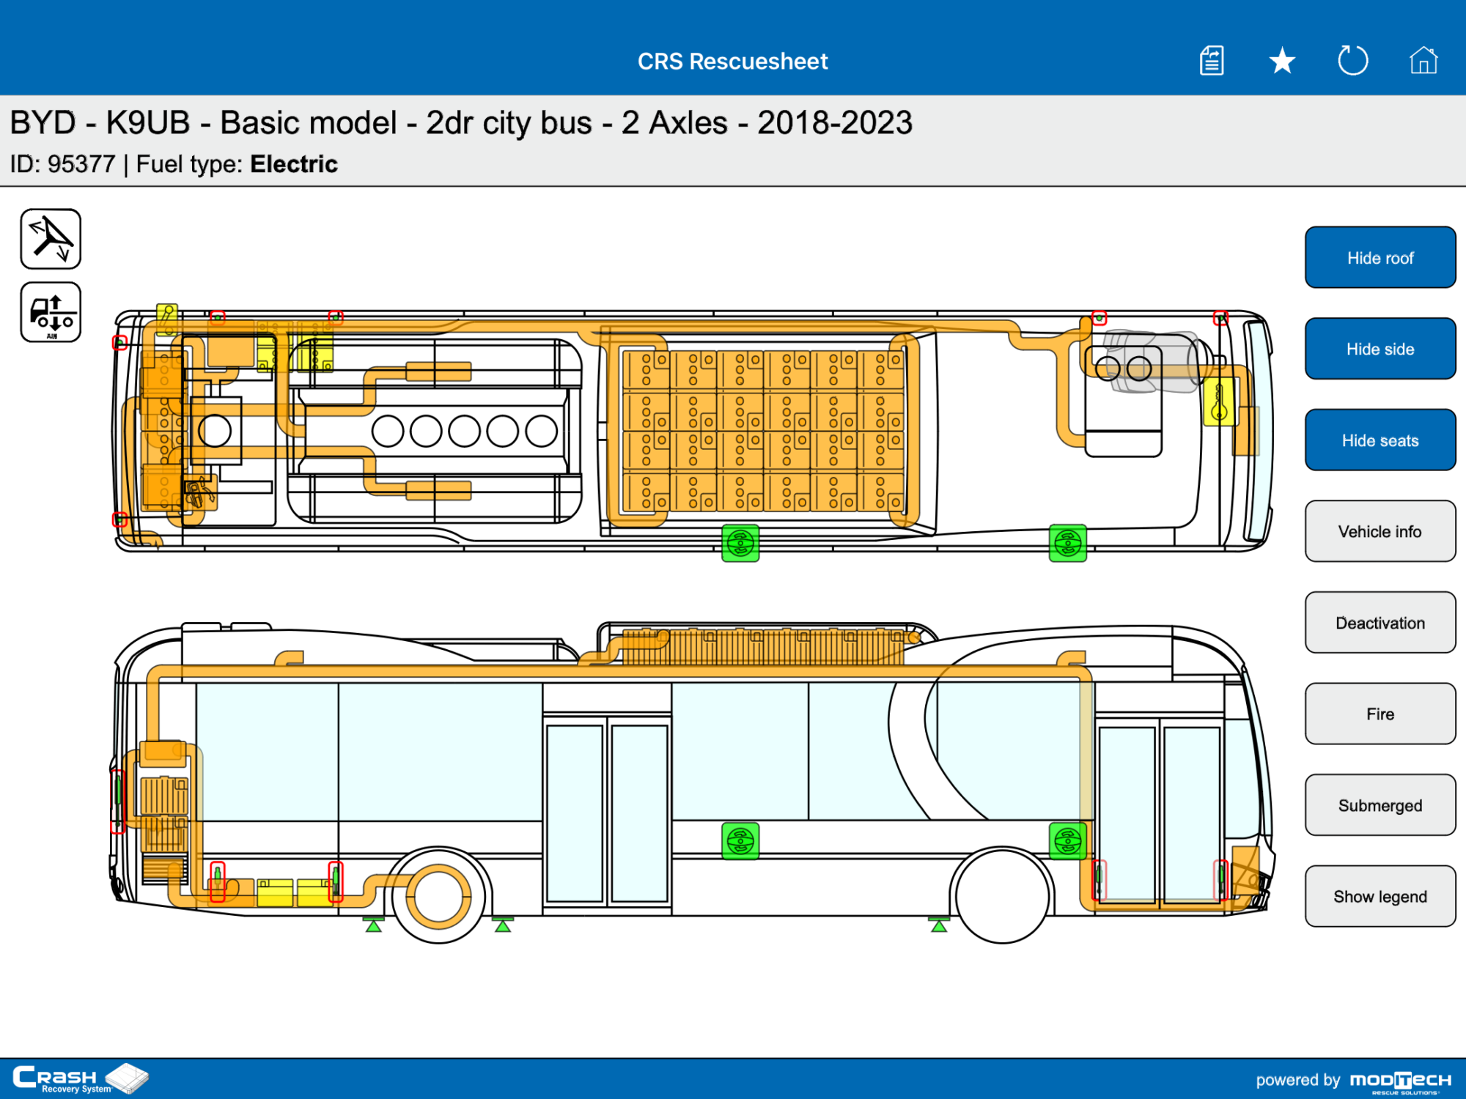Open the Vehicle info panel
The height and width of the screenshot is (1099, 1466).
point(1380,531)
